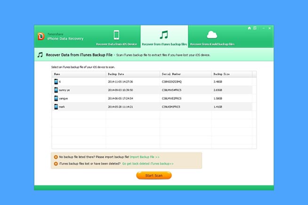Open the menu icon beside the home icon
Image resolution: width=308 pixels, height=205 pixels.
click(255, 28)
